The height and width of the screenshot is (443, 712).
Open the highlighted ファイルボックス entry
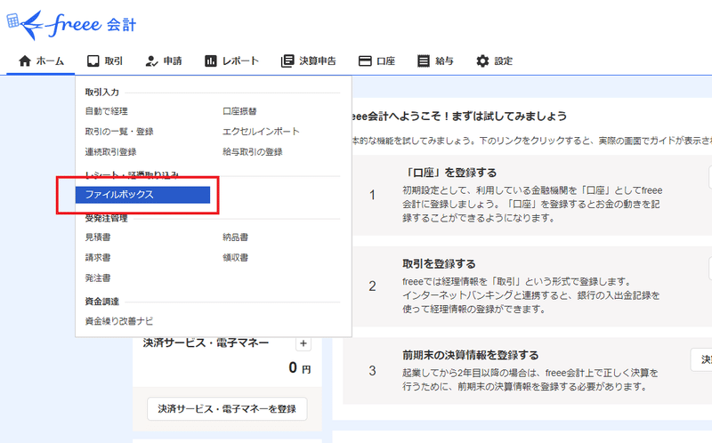(x=142, y=195)
